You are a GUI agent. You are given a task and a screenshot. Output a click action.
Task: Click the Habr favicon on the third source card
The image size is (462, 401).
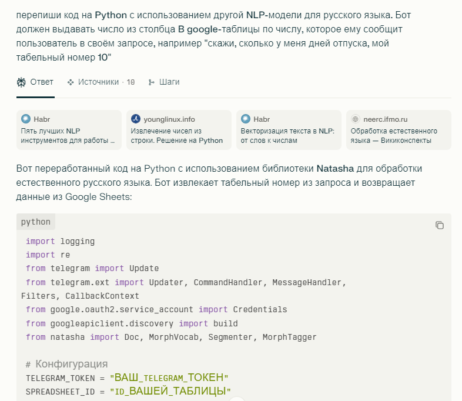(x=246, y=119)
